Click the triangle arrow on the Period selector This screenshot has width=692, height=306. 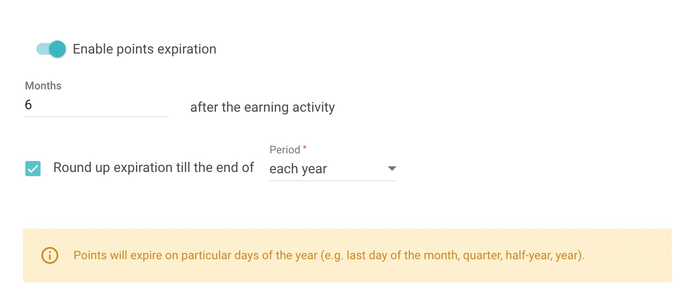point(391,168)
